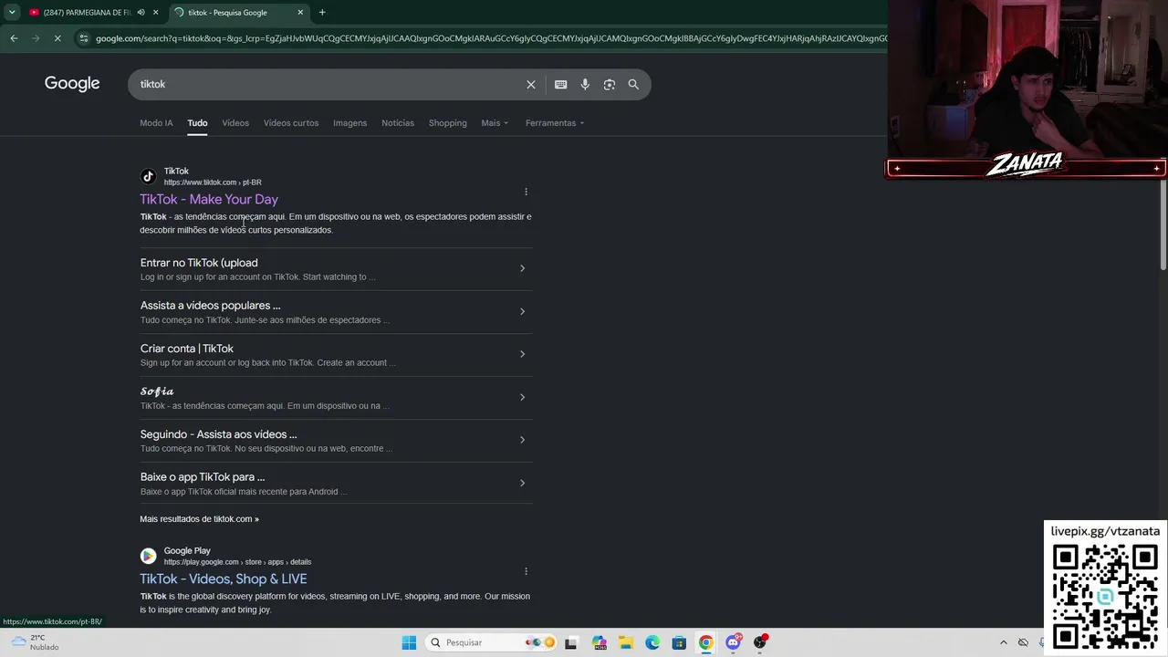
Task: Open Microsoft Edge from taskbar
Action: click(652, 642)
